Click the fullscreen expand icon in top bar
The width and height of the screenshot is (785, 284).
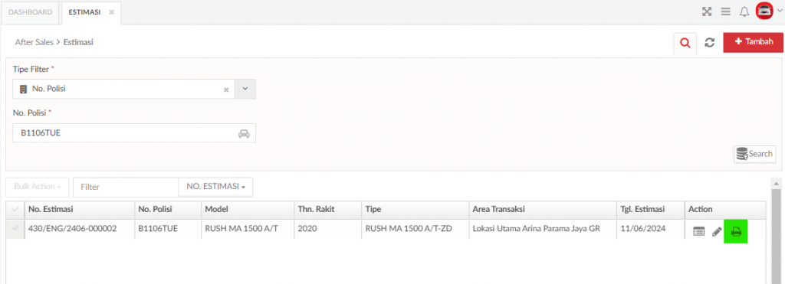point(706,11)
